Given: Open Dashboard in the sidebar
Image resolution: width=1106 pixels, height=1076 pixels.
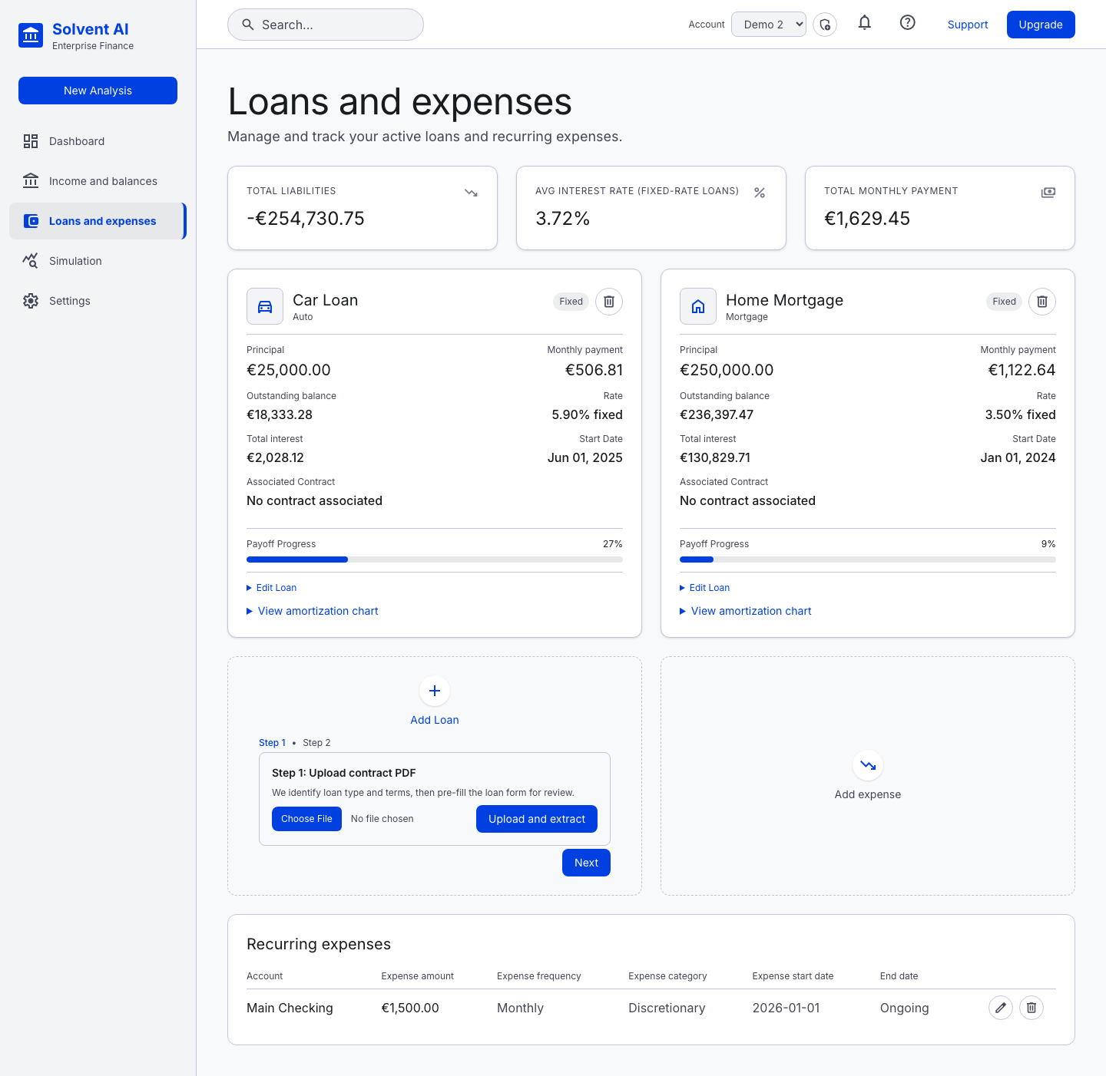Looking at the screenshot, I should coord(98,141).
